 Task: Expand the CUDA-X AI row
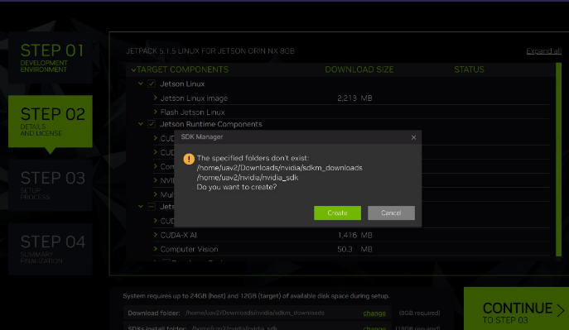click(x=156, y=235)
